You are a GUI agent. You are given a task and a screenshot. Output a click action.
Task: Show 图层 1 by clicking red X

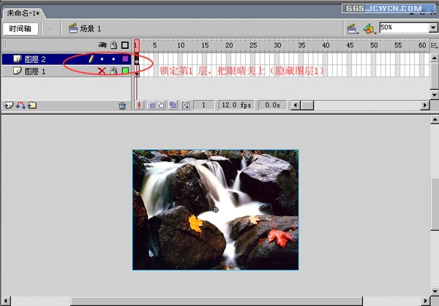click(102, 71)
